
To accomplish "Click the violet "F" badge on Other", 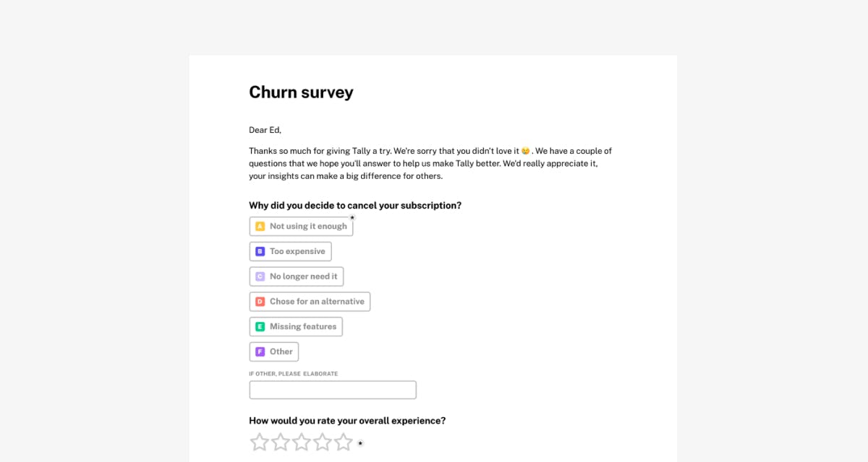I will click(x=260, y=352).
